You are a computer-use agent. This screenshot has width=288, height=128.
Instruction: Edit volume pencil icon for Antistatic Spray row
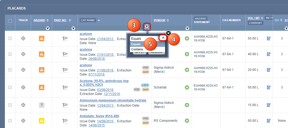point(269,121)
